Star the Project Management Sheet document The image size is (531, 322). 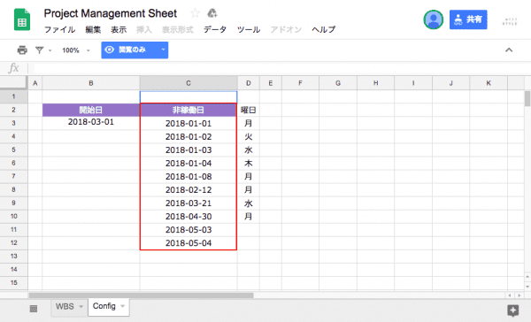[x=195, y=13]
